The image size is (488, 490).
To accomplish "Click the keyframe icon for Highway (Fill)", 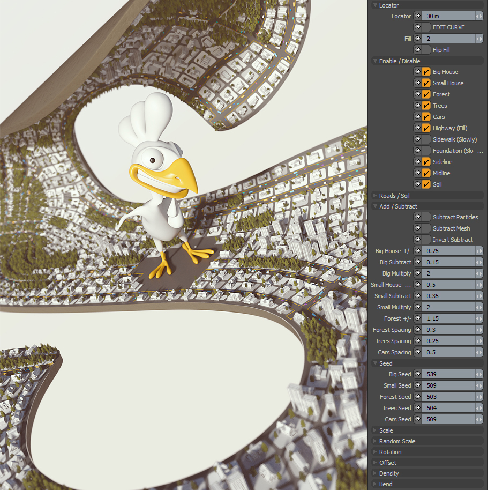I will point(417,128).
